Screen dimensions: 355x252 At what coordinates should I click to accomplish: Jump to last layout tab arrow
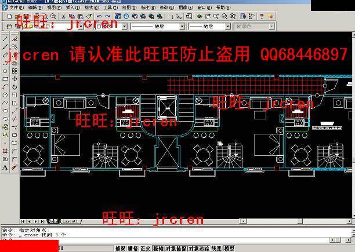coord(42,221)
